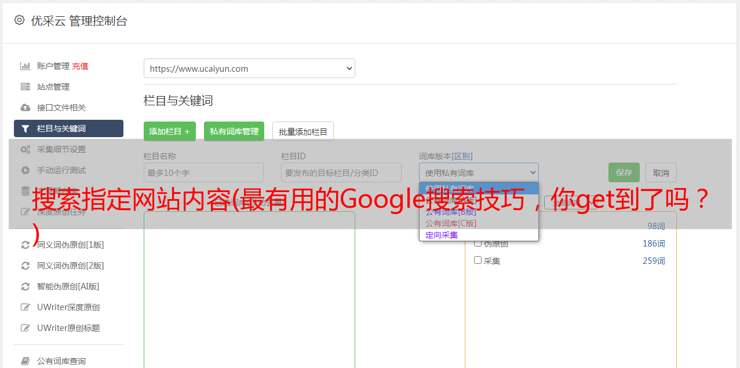Click the red 充值 link
The height and width of the screenshot is (368, 740).
coord(80,66)
